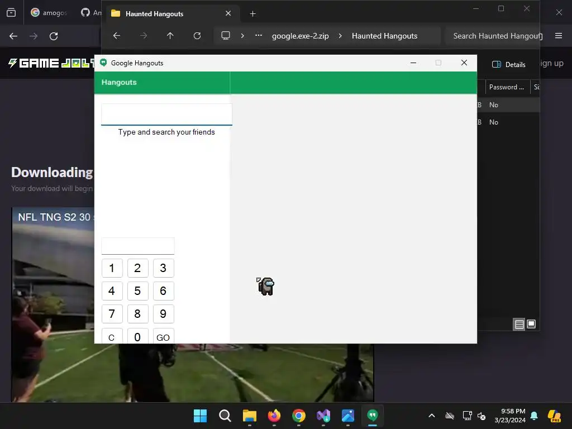Open Firefox from the taskbar
The height and width of the screenshot is (429, 572).
pos(274,416)
